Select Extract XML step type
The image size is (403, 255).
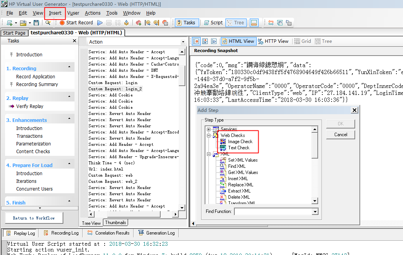(x=239, y=191)
